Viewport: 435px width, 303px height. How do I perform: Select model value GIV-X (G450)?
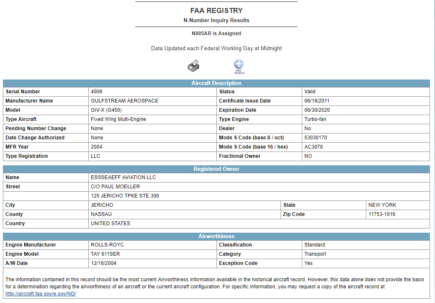106,110
